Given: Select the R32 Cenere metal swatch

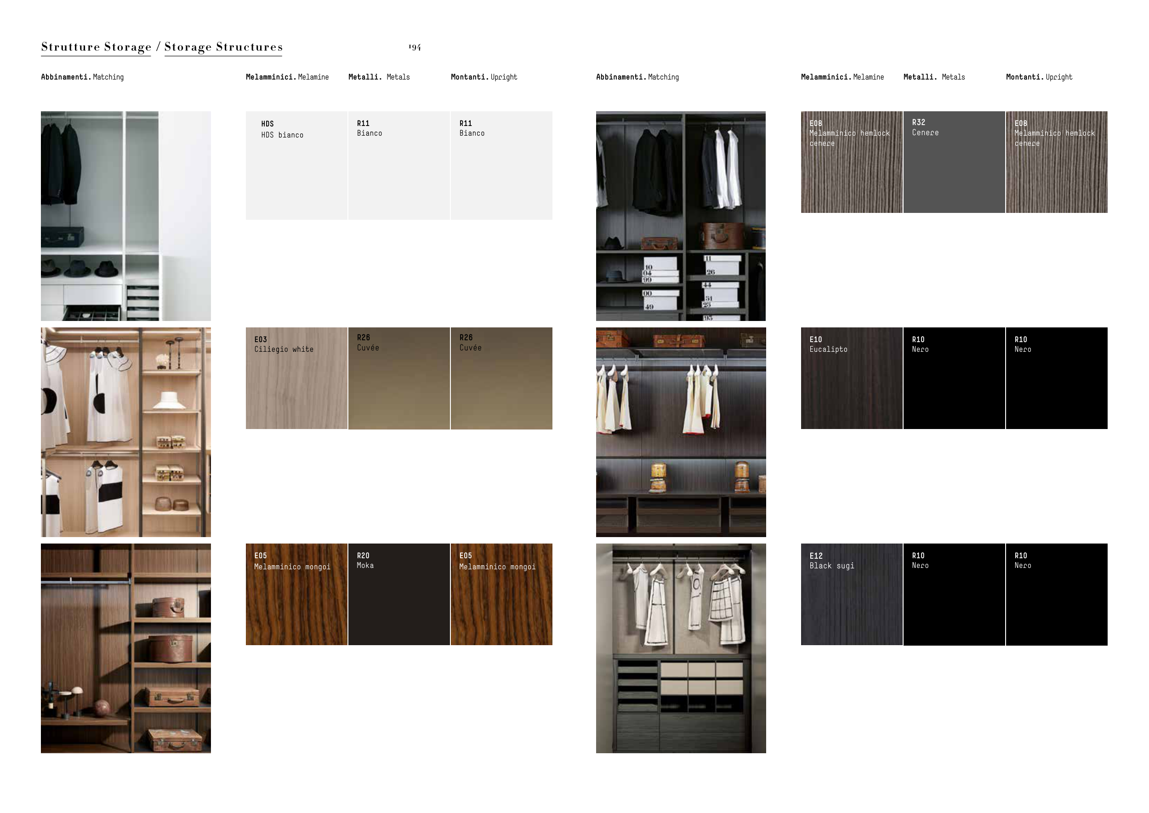Looking at the screenshot, I should point(954,162).
